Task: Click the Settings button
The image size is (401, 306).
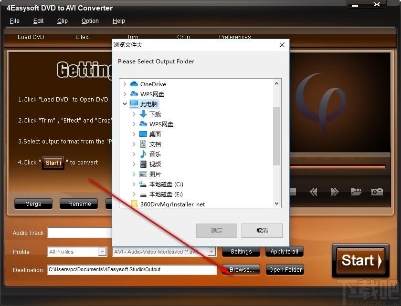Action: coord(241,252)
